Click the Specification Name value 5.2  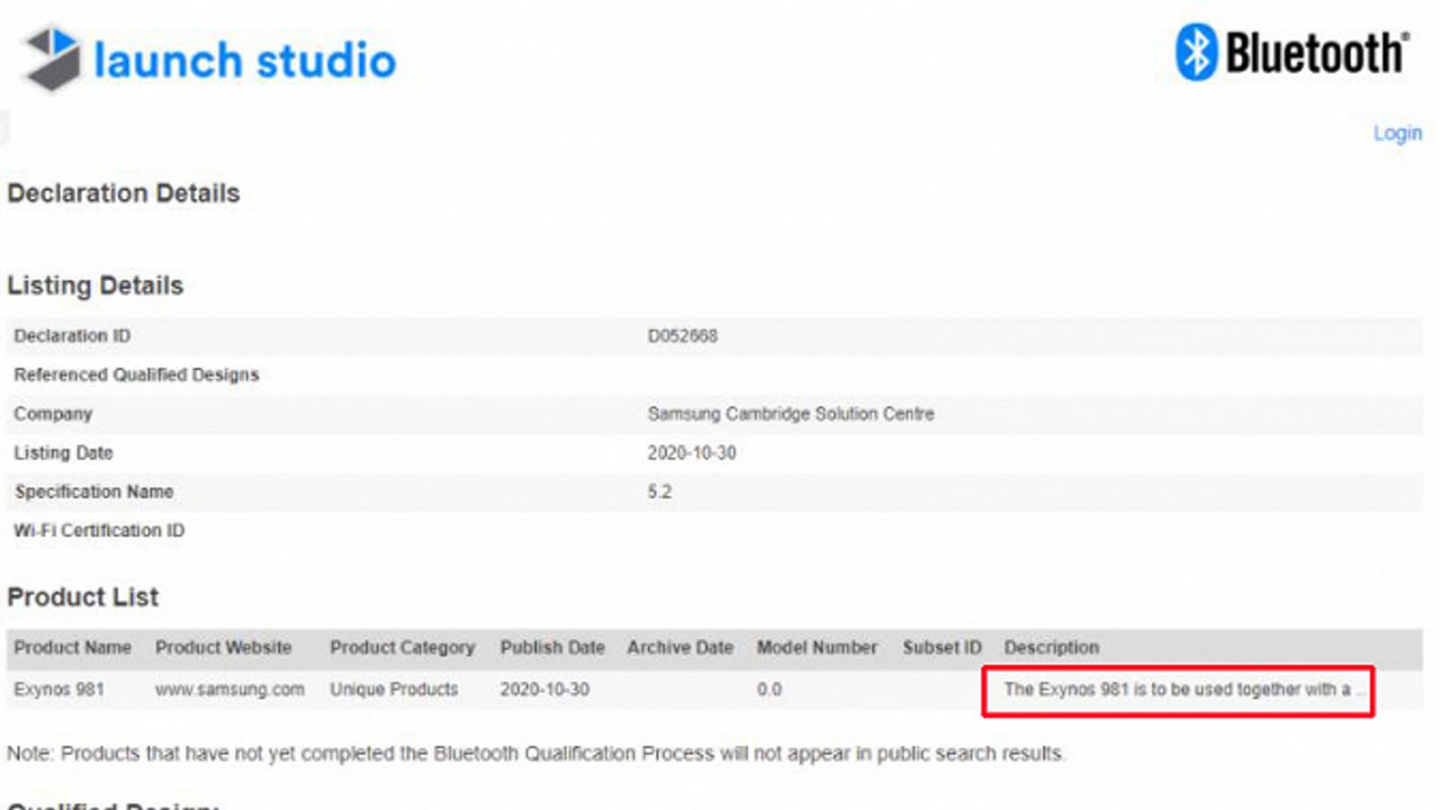[659, 492]
